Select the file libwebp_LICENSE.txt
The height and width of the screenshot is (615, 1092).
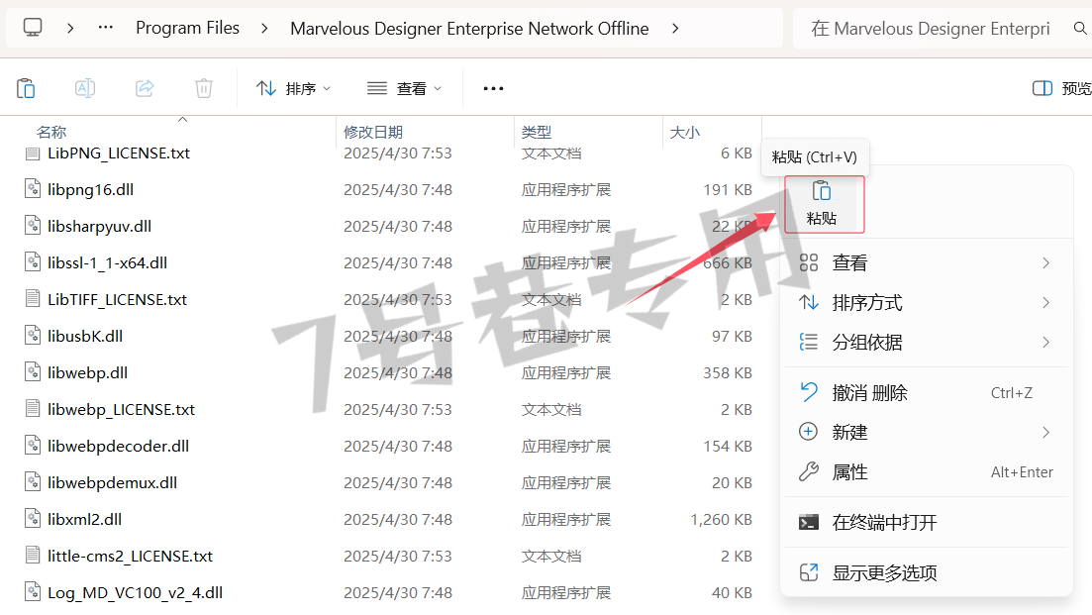(121, 410)
